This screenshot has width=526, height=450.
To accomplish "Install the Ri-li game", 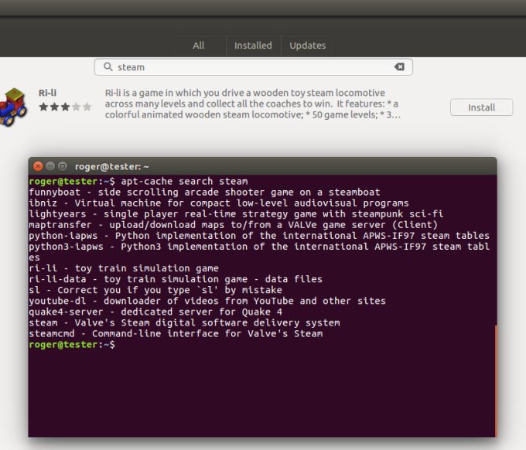I will coord(481,107).
